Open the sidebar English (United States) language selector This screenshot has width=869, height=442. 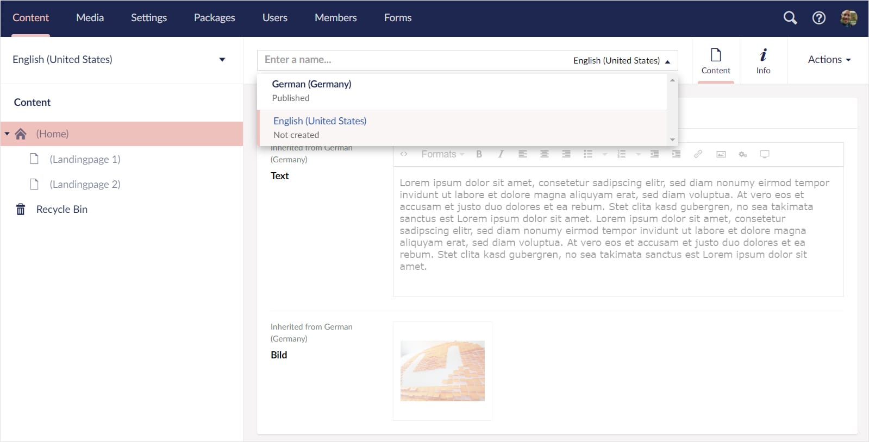[x=118, y=60]
